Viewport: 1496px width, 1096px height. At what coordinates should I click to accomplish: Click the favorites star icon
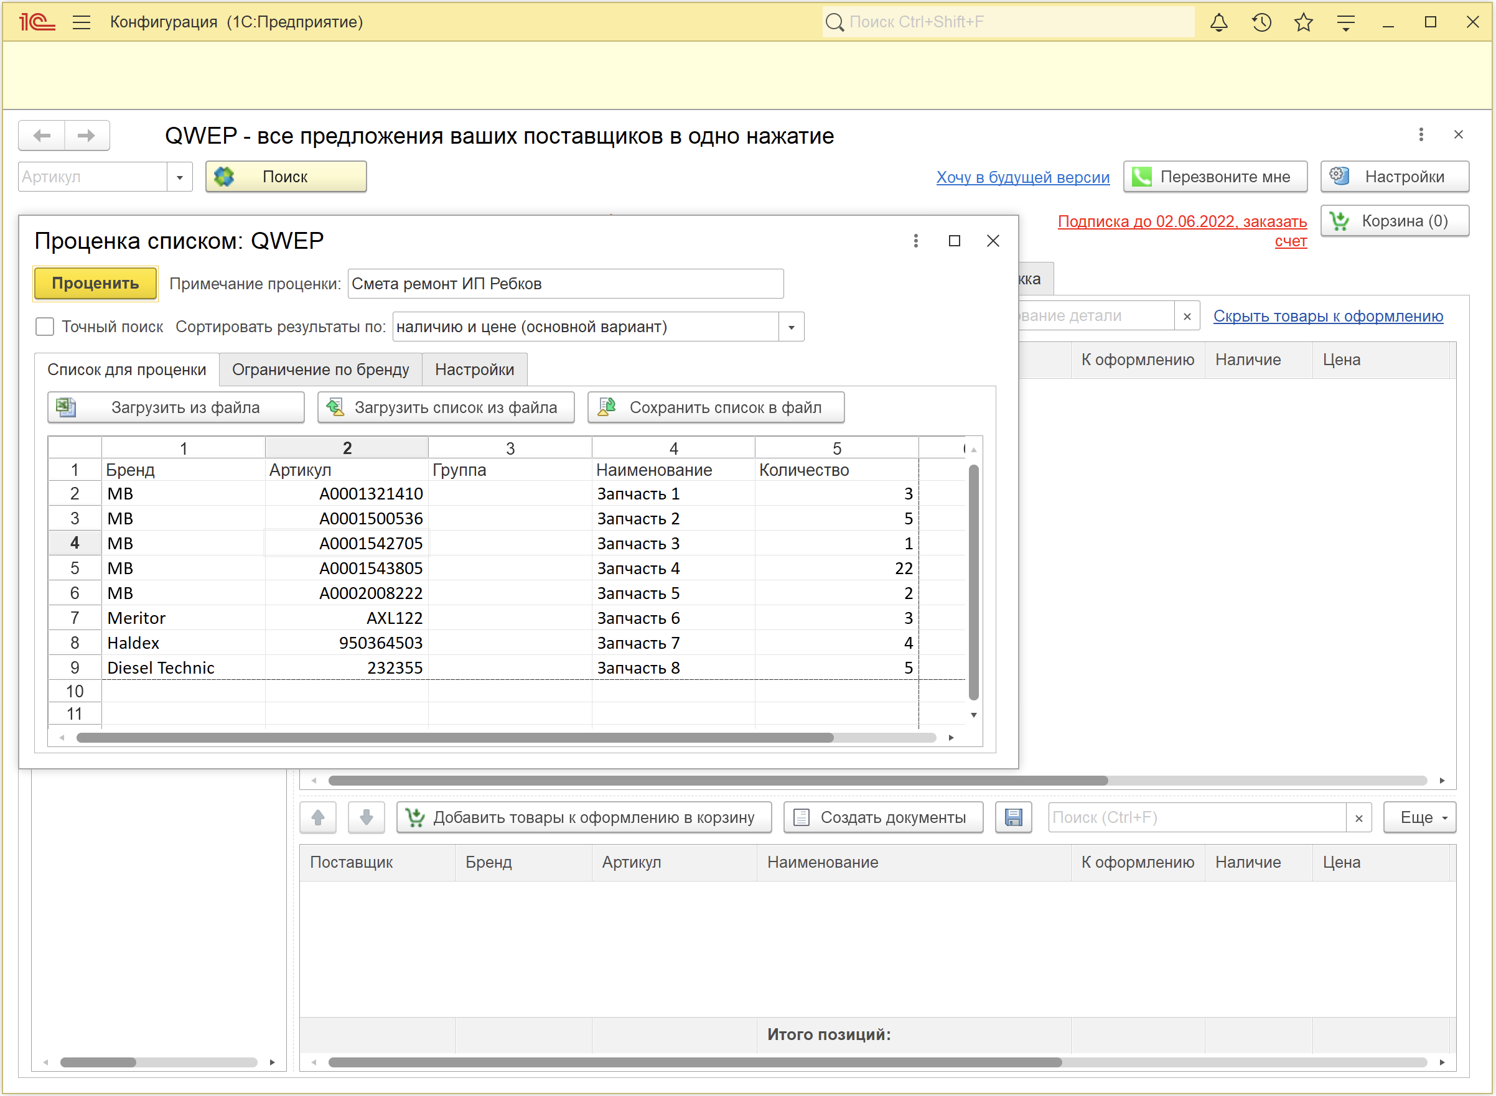[1303, 22]
